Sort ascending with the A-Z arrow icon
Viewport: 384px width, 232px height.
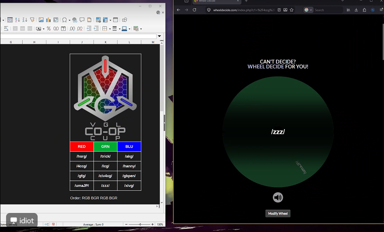coord(17,20)
